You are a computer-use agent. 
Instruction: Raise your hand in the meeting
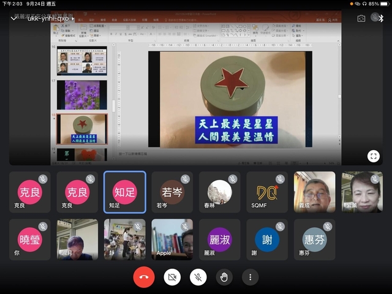pos(224,277)
